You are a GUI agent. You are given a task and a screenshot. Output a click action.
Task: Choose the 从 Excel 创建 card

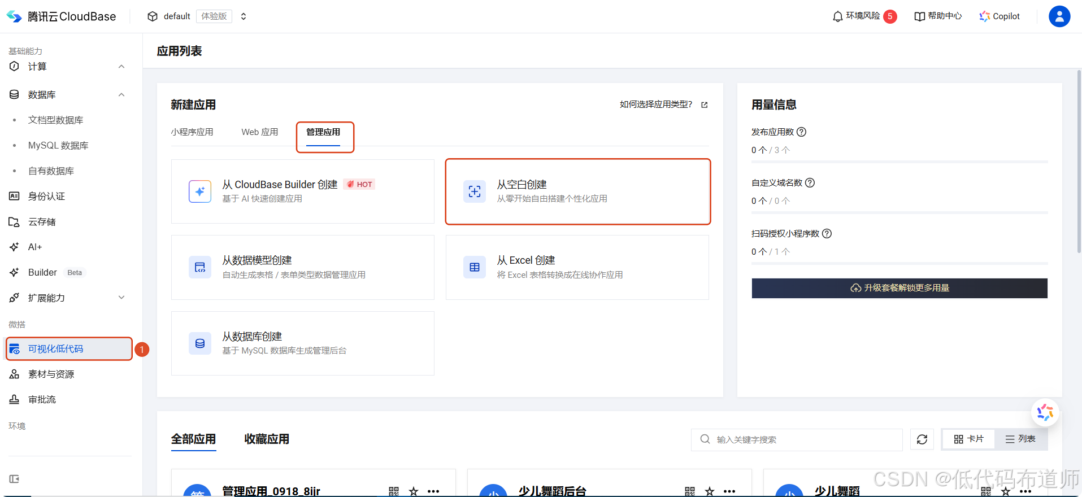pos(577,268)
